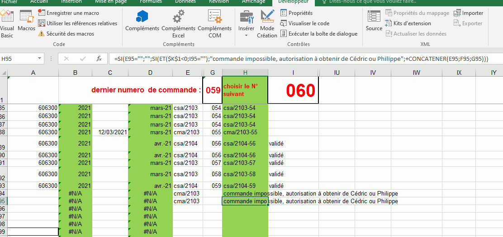
Task: Switch to the Développeur tab
Action: pyautogui.click(x=294, y=2)
